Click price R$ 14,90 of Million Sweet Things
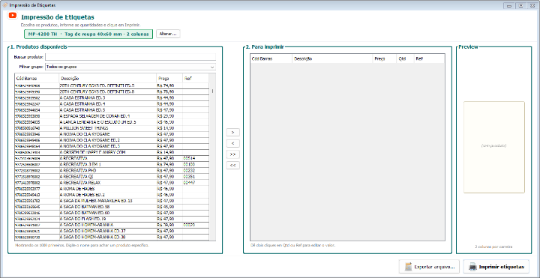The image size is (540, 278). click(x=165, y=128)
